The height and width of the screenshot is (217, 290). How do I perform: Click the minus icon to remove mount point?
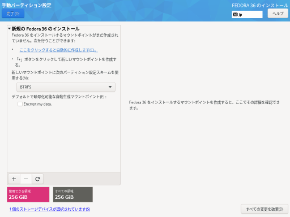pos(26,179)
